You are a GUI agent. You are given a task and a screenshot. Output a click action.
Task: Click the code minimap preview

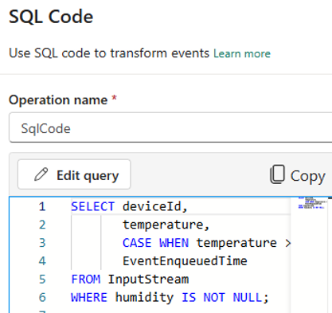(311, 202)
